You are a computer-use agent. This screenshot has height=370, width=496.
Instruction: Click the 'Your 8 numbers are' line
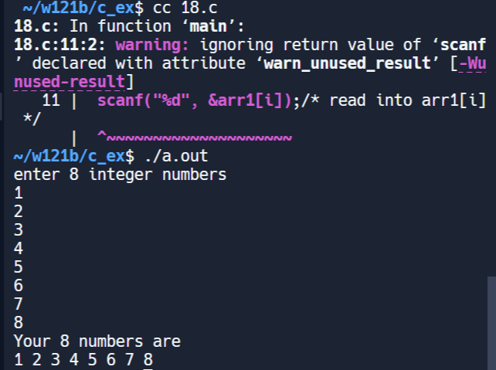click(x=97, y=341)
